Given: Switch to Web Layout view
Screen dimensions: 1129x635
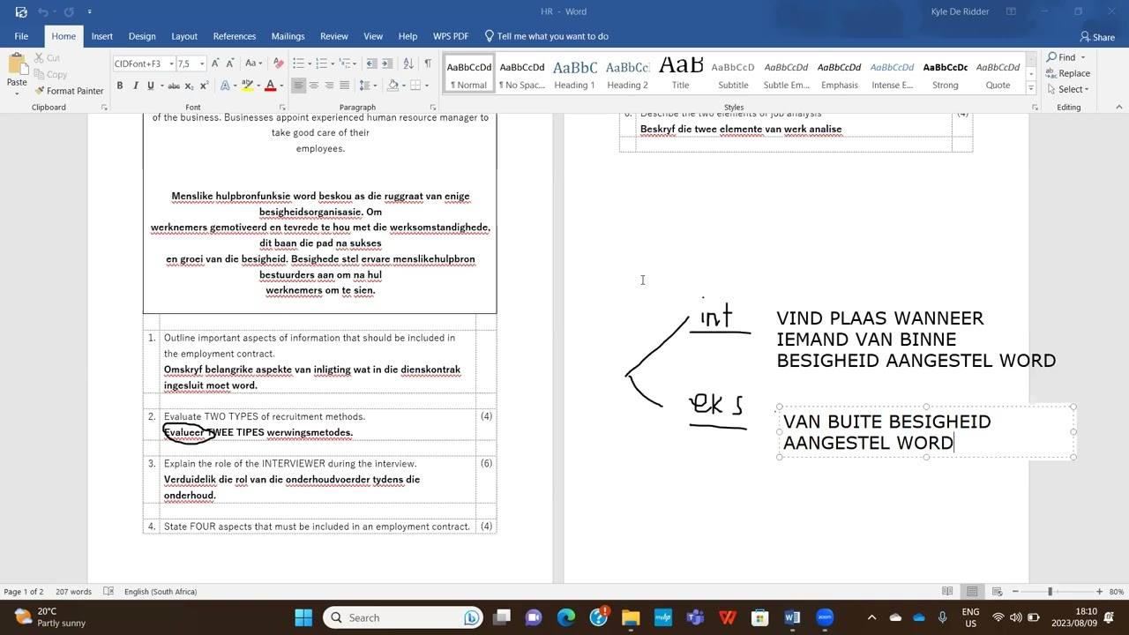Looking at the screenshot, I should [997, 592].
